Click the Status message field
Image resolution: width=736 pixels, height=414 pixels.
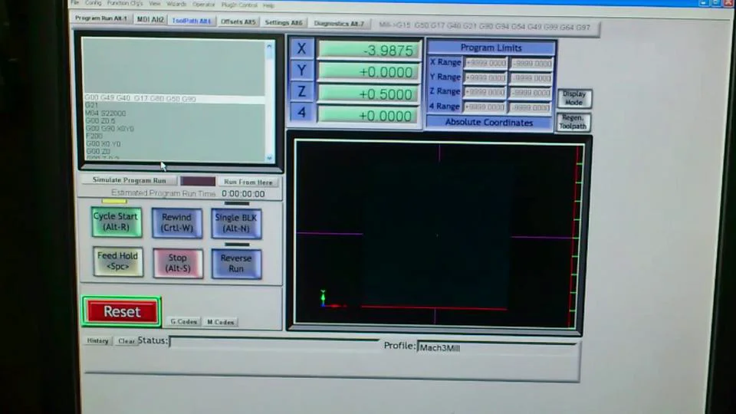pos(274,342)
